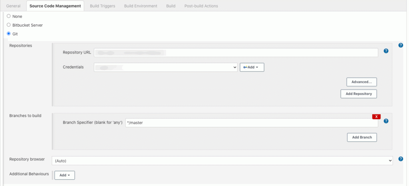Choose the Bitbucket Server radio button
The image size is (409, 186).
click(9, 25)
